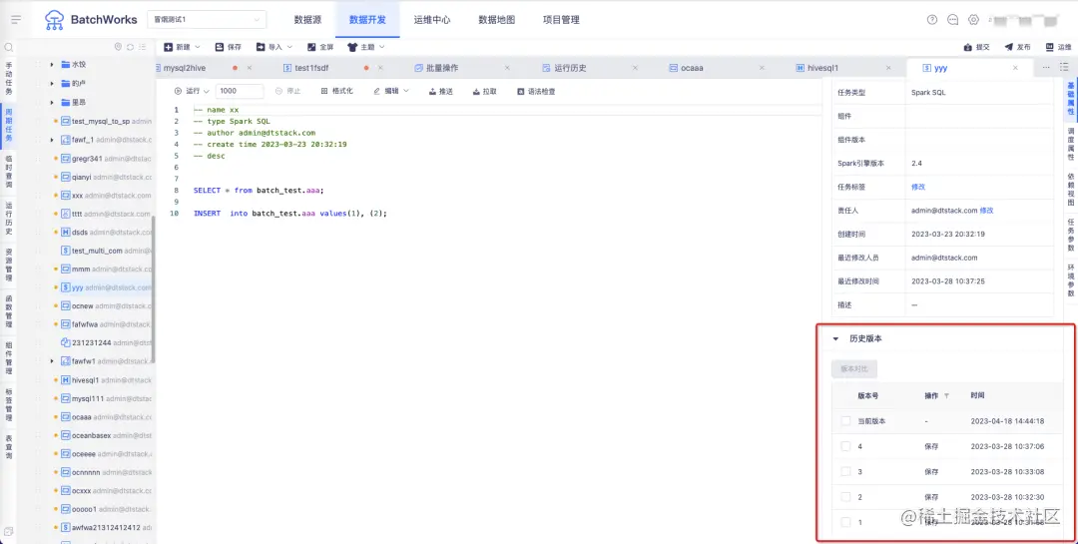Expand the fawf_1 tree node

click(52, 140)
